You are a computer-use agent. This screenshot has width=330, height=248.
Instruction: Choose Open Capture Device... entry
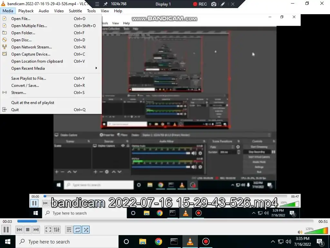(51, 54)
